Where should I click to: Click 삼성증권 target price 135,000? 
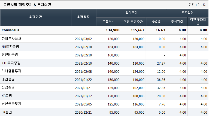click(114, 88)
